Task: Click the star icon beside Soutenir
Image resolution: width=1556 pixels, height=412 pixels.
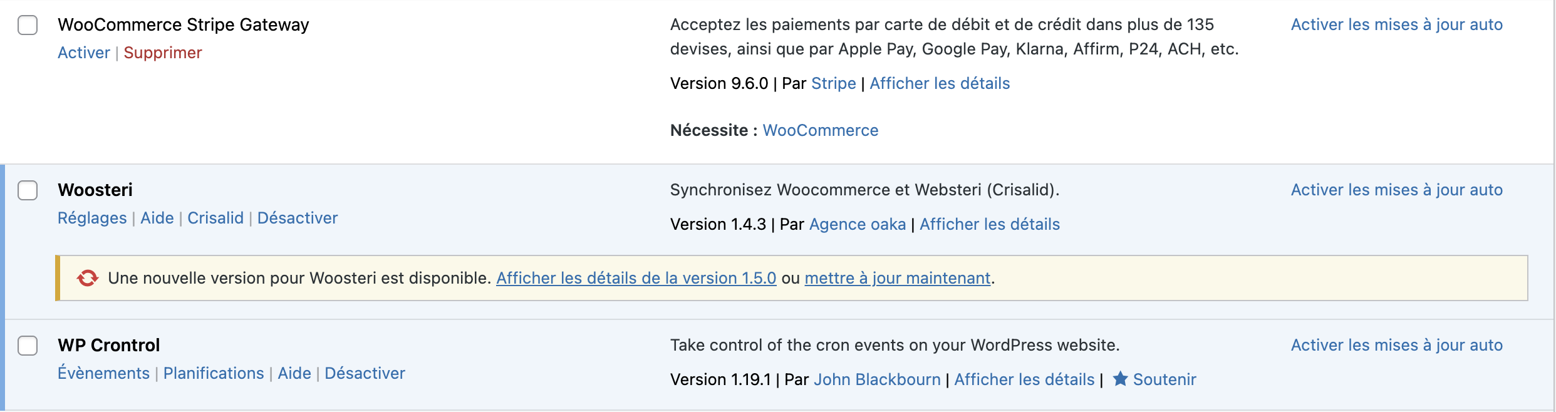Action: click(x=1120, y=379)
